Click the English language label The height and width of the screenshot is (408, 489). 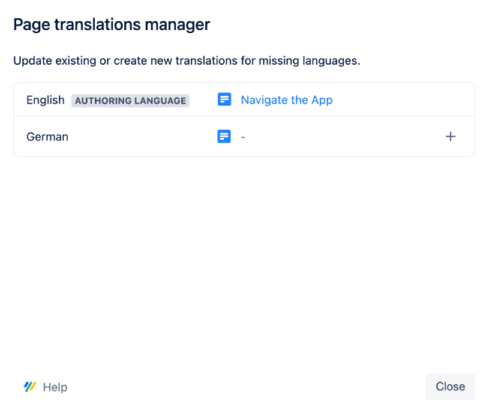coord(45,100)
